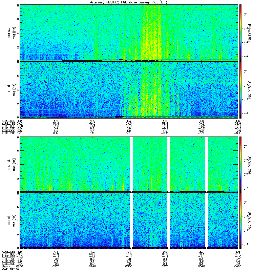The height and width of the screenshot is (271, 254).
Task: Click the 'X_RE_GSE' row label under THC panels
Action: pos(8,252)
